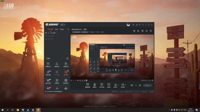Click the microphone icon

pos(115,85)
